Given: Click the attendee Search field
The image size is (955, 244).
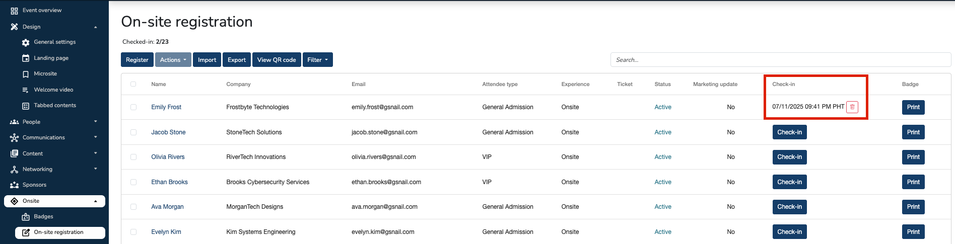Looking at the screenshot, I should pyautogui.click(x=780, y=60).
